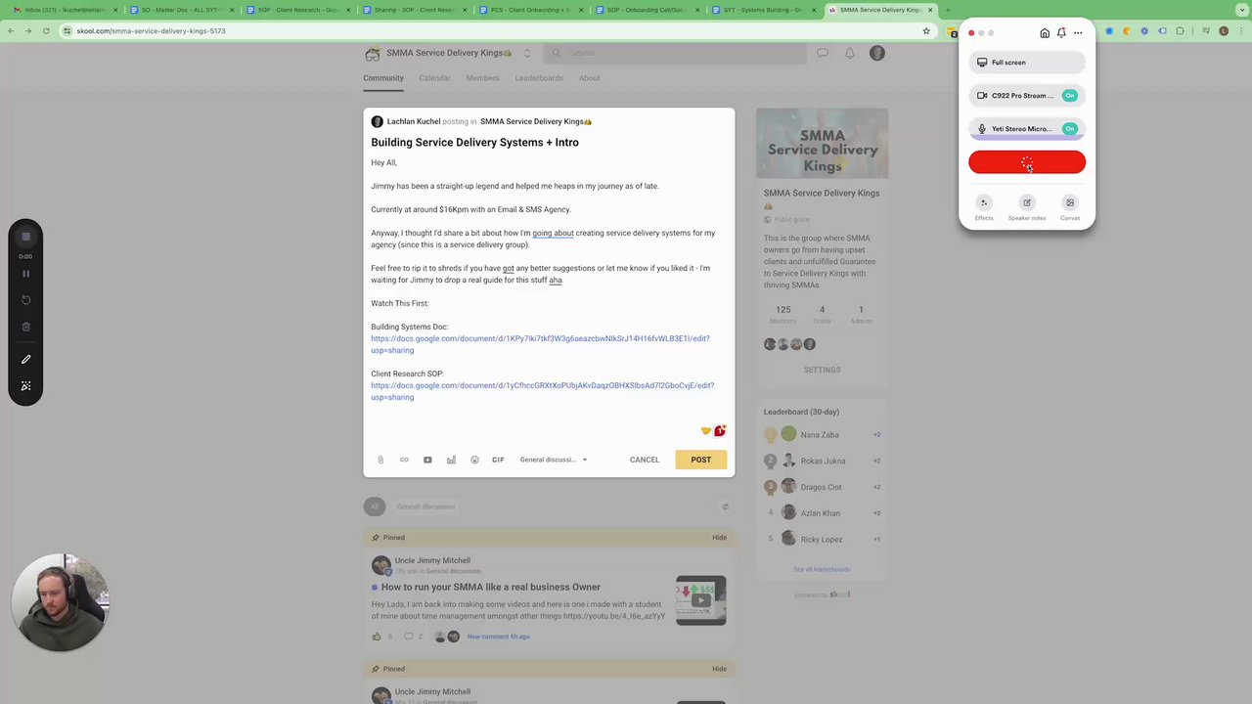Click the POST button
This screenshot has height=704, width=1252.
coord(701,460)
